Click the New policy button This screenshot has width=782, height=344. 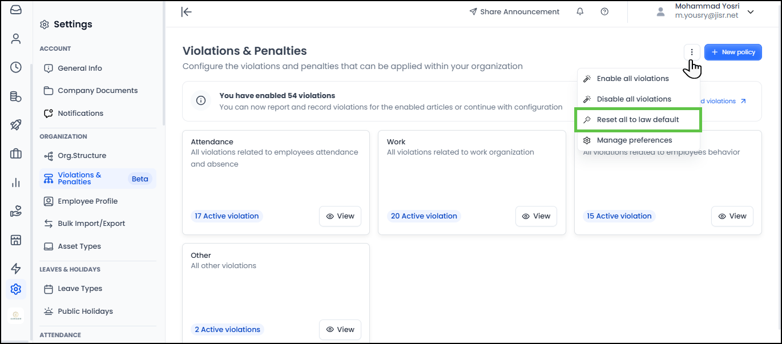pos(733,52)
